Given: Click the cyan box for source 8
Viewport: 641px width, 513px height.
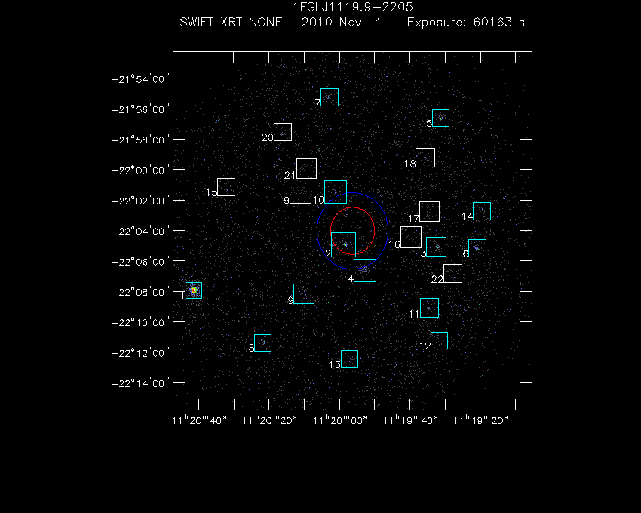Looking at the screenshot, I should pyautogui.click(x=263, y=343).
